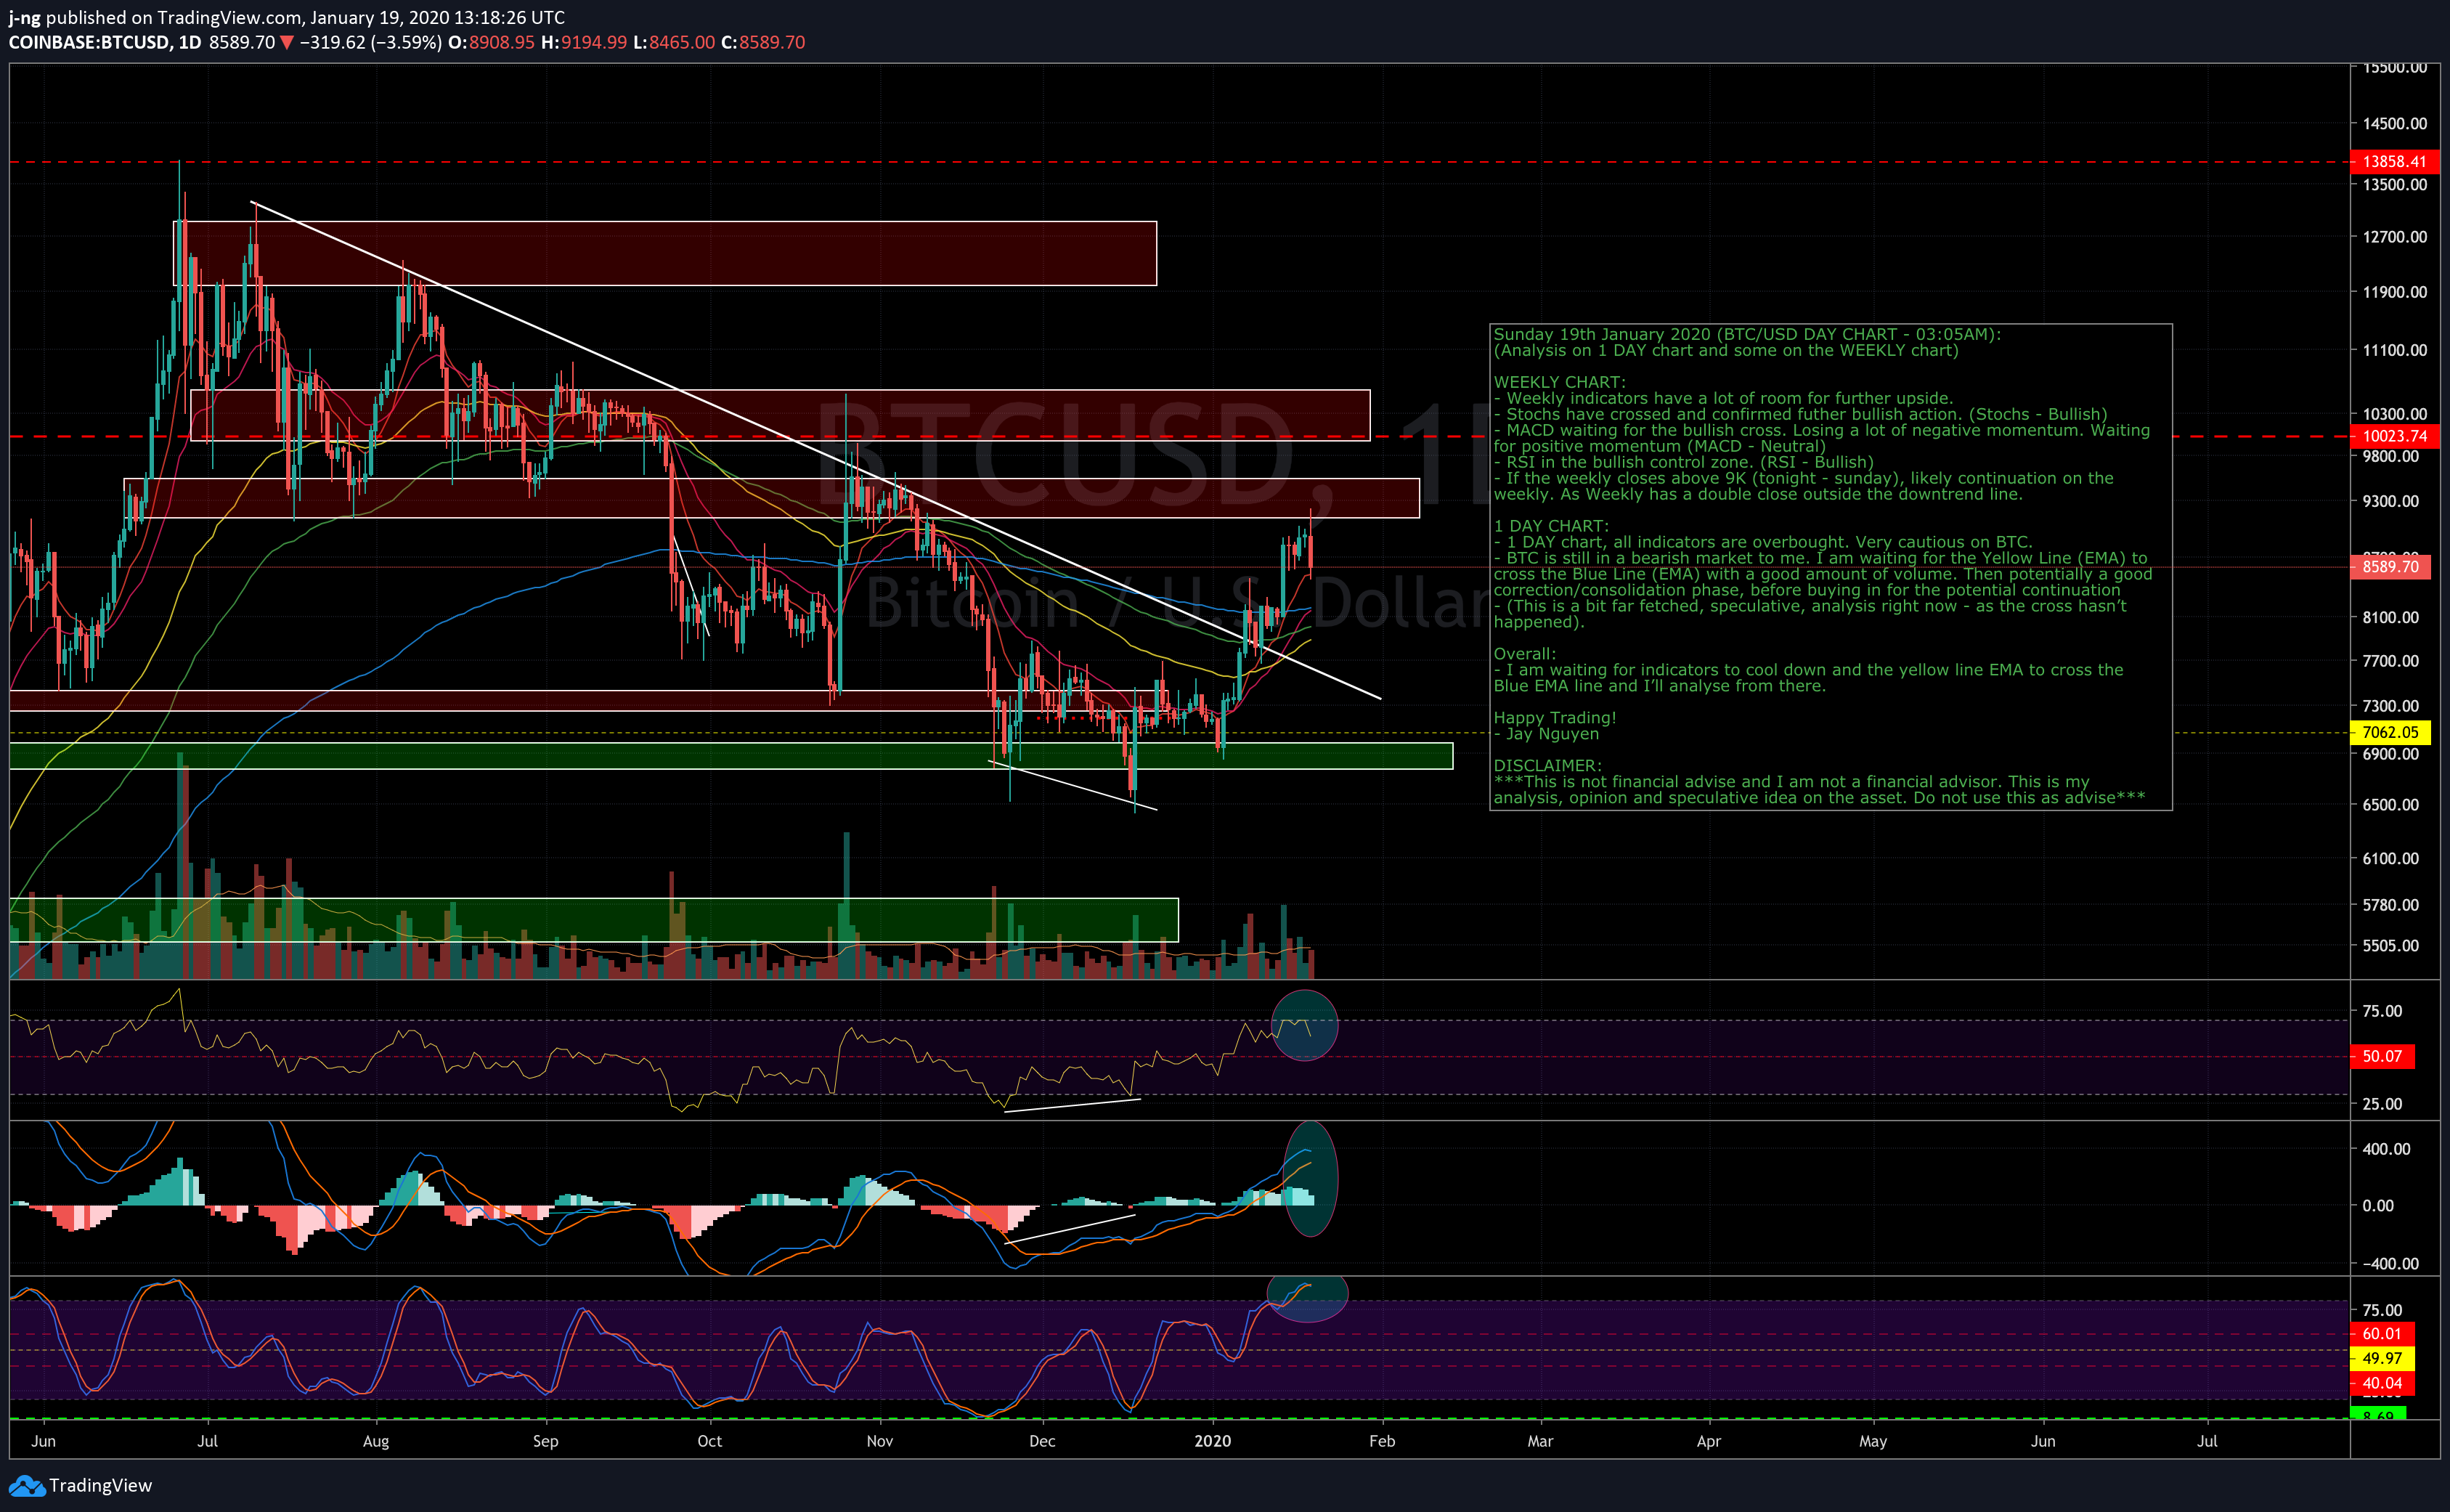Click the 25.00 RSI axis tick
The image size is (2450, 1512).
[x=2382, y=1104]
